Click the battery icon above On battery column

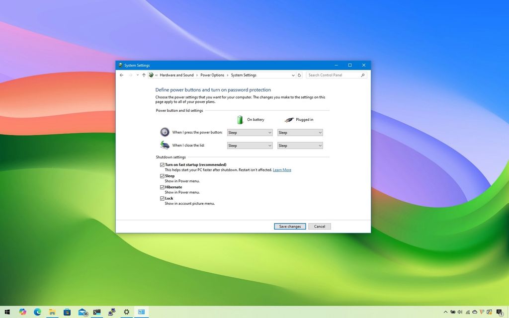point(240,119)
